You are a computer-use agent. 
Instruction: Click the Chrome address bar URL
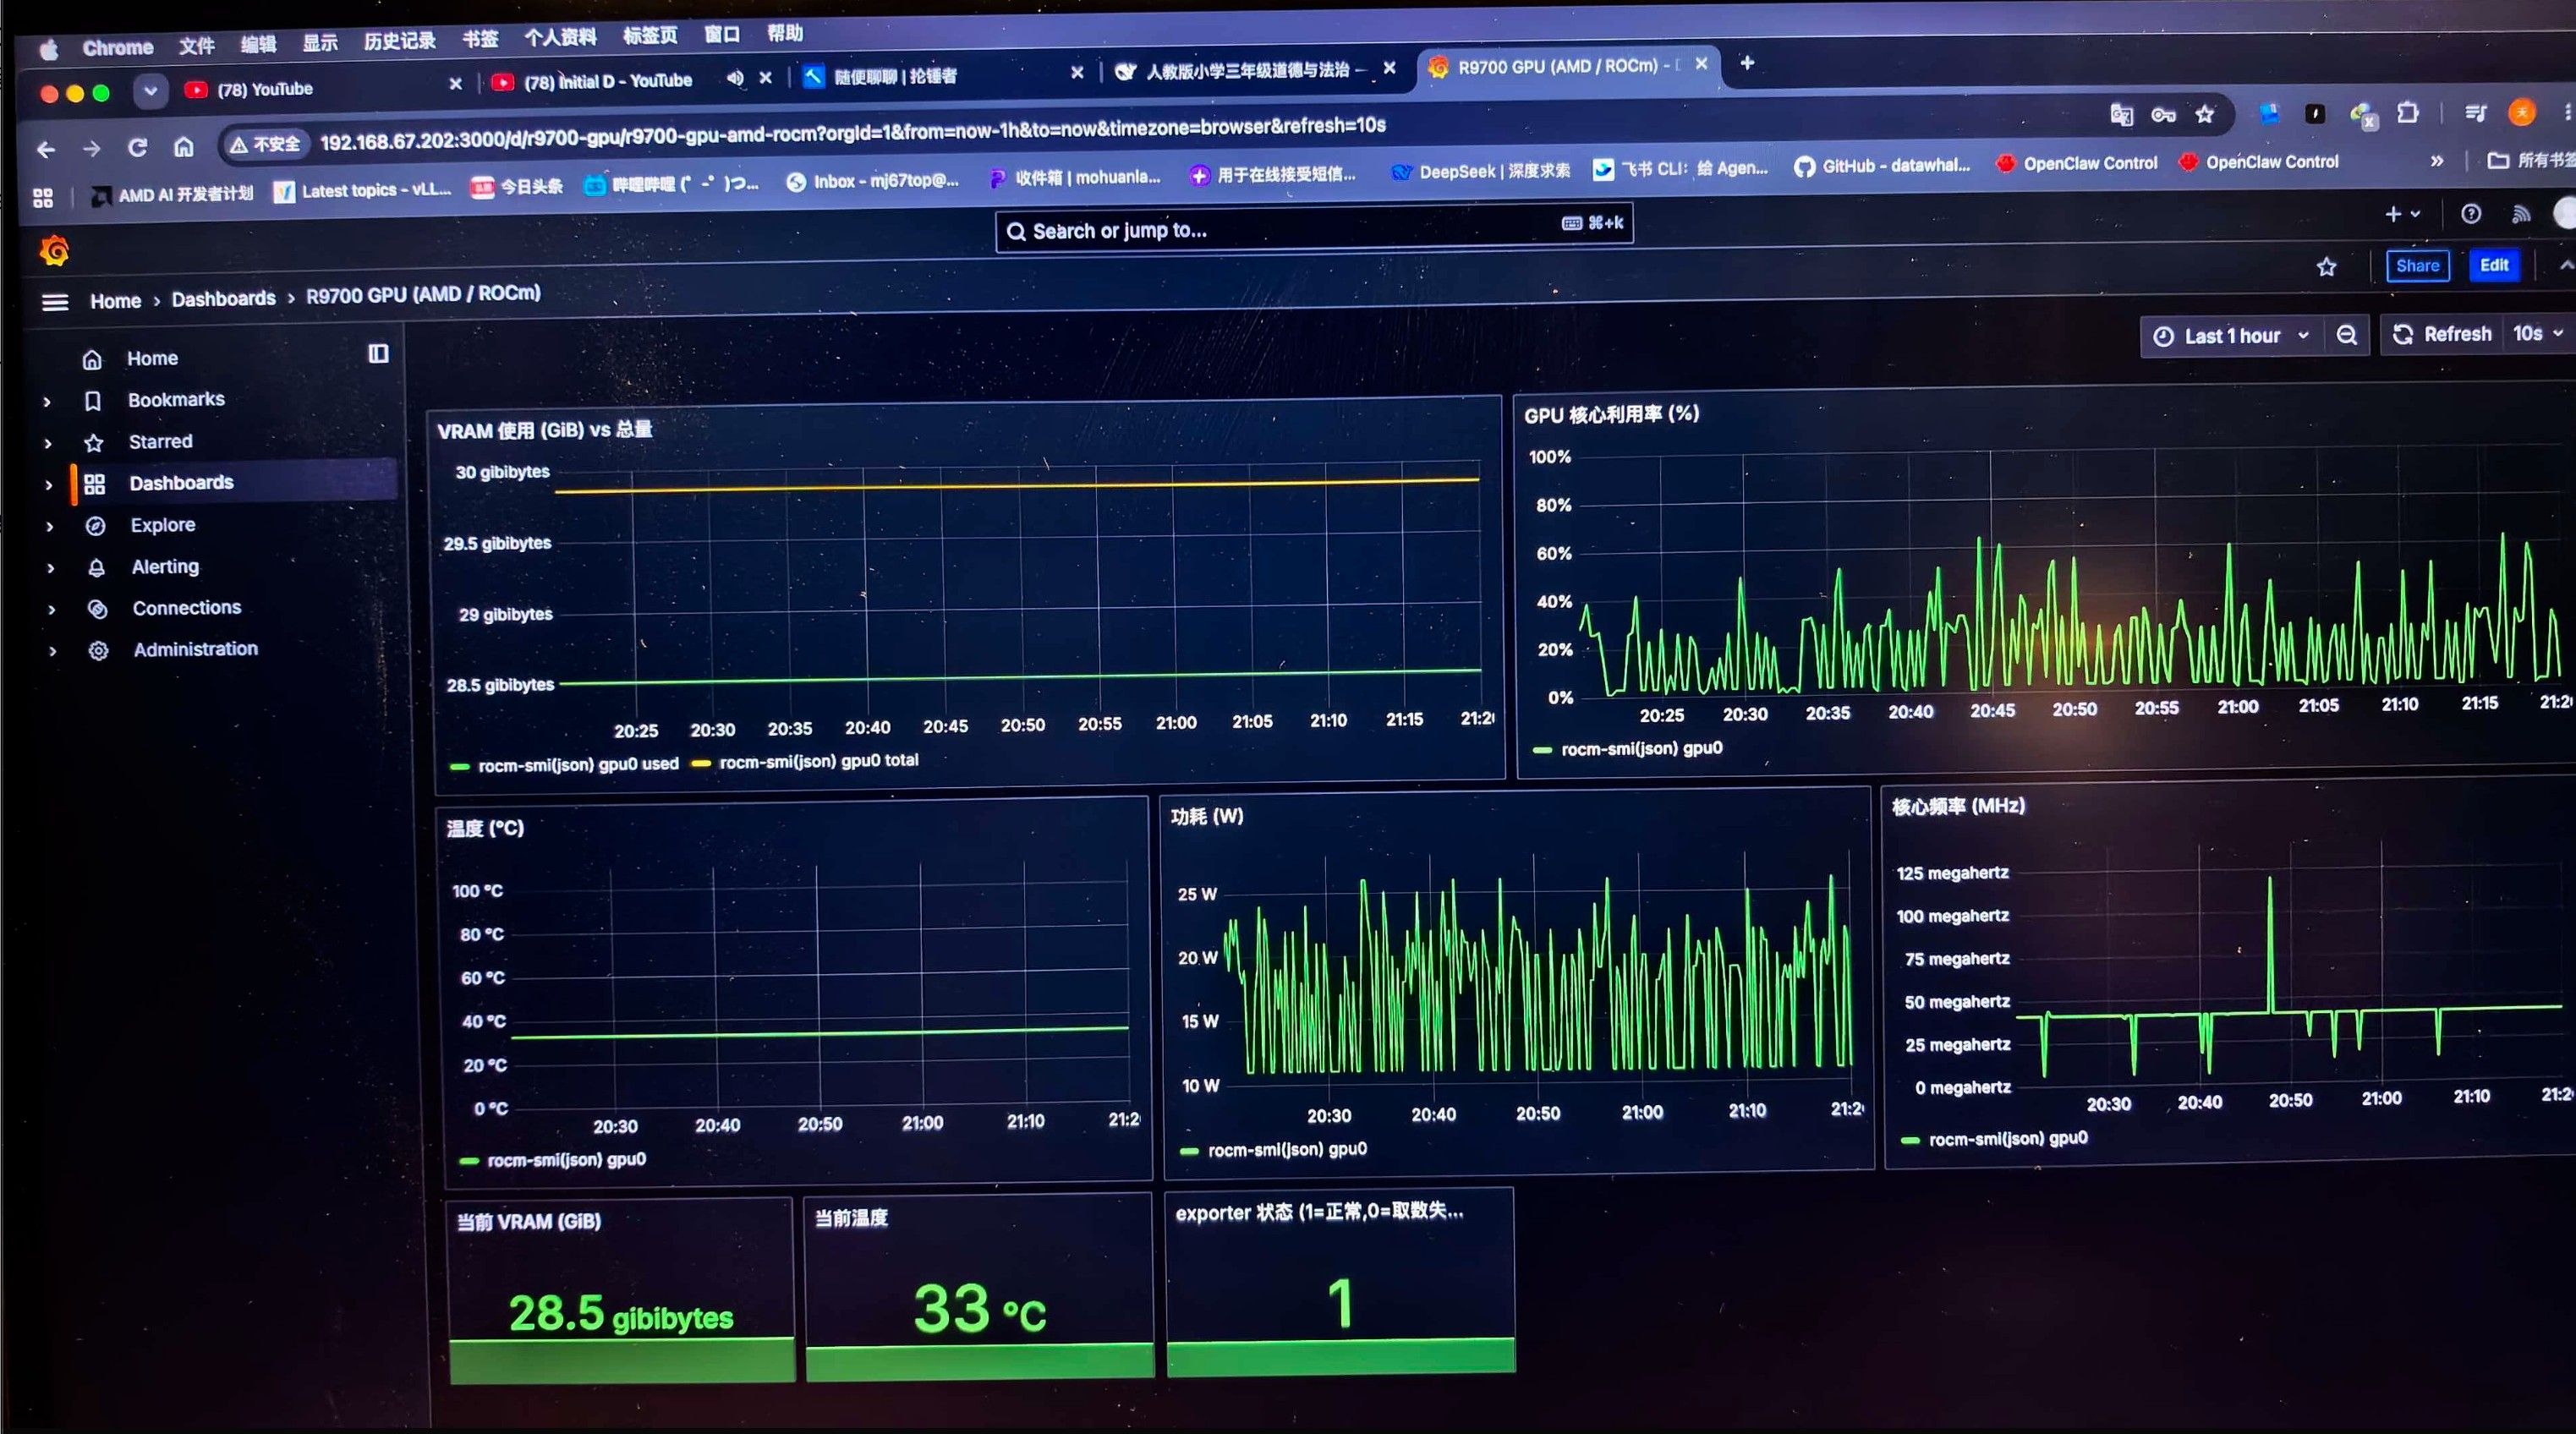tap(852, 132)
